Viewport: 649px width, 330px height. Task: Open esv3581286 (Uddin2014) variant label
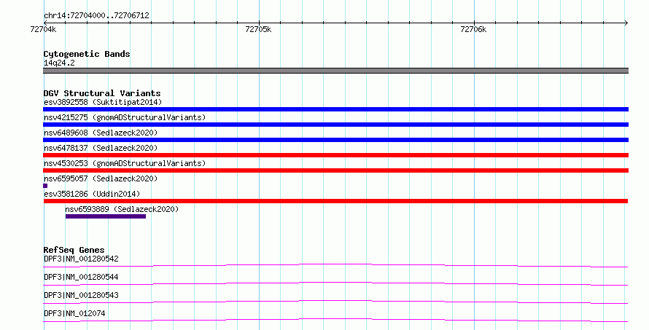click(92, 194)
